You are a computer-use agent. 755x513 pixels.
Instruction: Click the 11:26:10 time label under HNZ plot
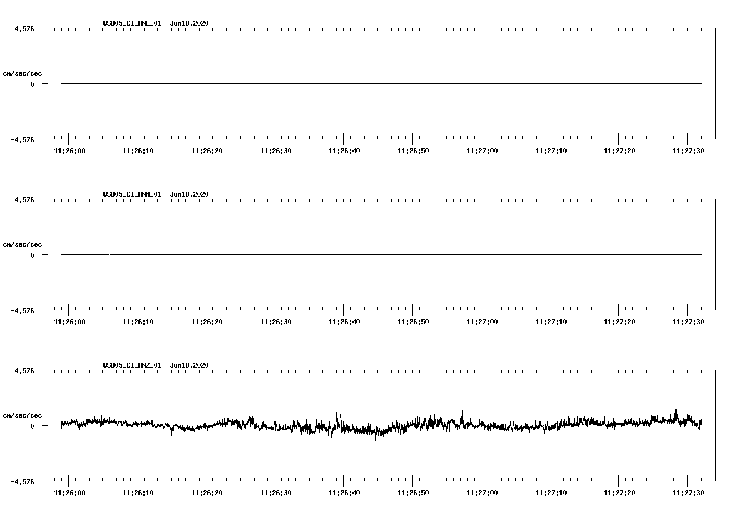(138, 492)
